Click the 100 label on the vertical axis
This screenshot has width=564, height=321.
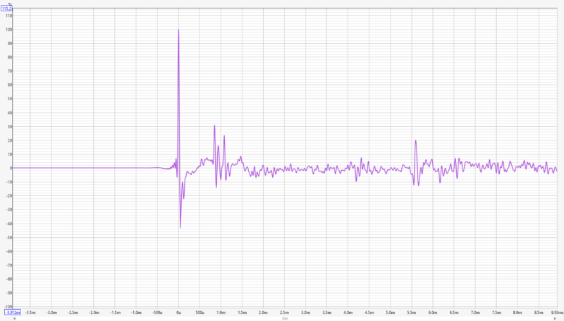coord(8,30)
